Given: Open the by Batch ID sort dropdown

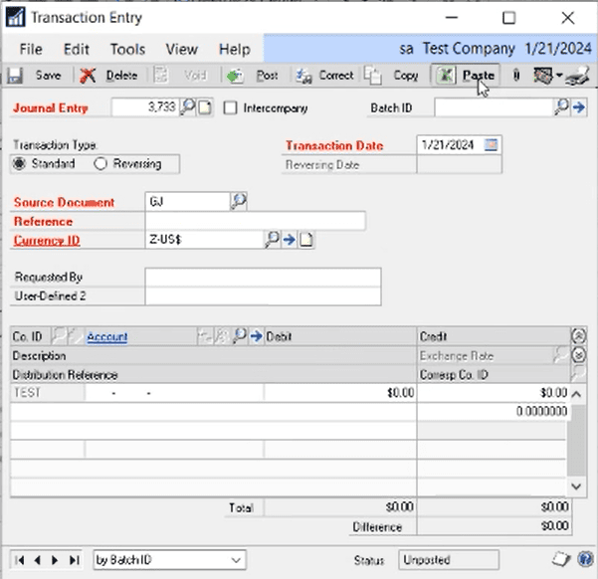Looking at the screenshot, I should [236, 560].
